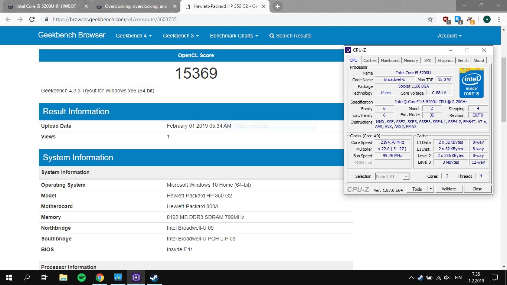This screenshot has height=285, width=507.
Task: Switch to the Overclocking browser tab
Action: [136, 6]
